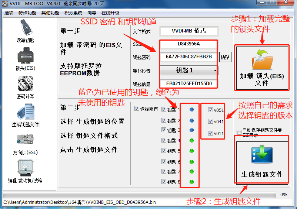This screenshot has width=297, height=209.
Task: Open the 向导 menu
Action: (92, 13)
